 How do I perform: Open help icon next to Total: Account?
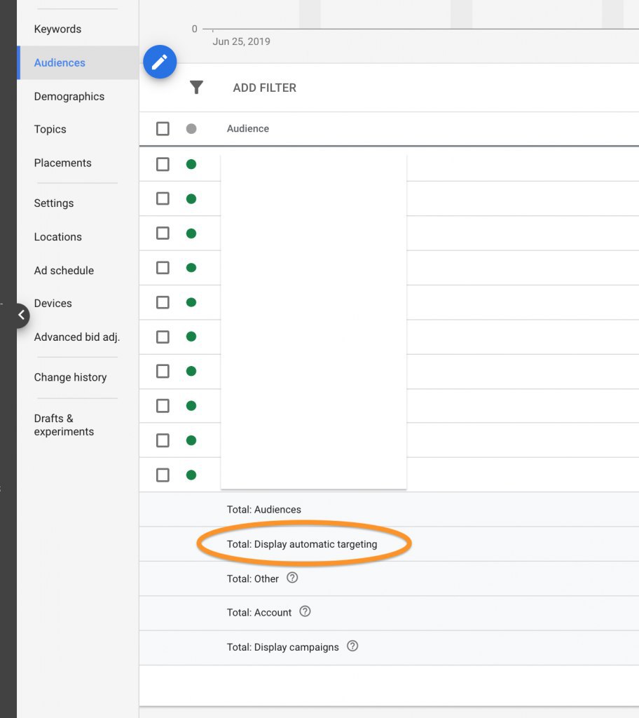[x=305, y=611]
